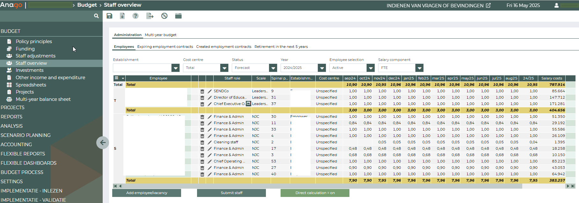579x203 pixels.
Task: Open Staff adjustments in sidebar
Action: (35, 56)
